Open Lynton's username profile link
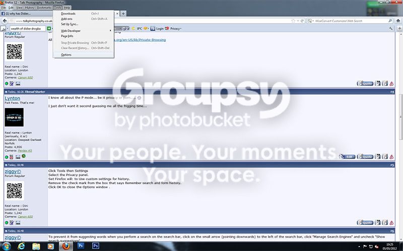403x251 pixels. click(12, 98)
